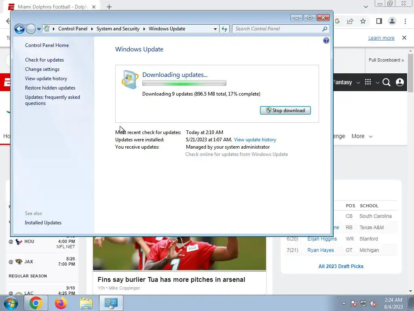This screenshot has width=414, height=311.
Task: Click the magnifier icon in search box
Action: point(325,29)
